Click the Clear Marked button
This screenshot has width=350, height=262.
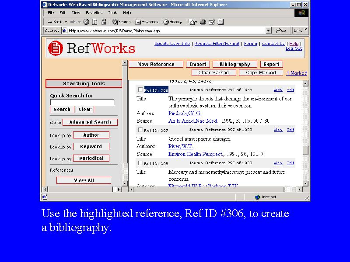213,72
